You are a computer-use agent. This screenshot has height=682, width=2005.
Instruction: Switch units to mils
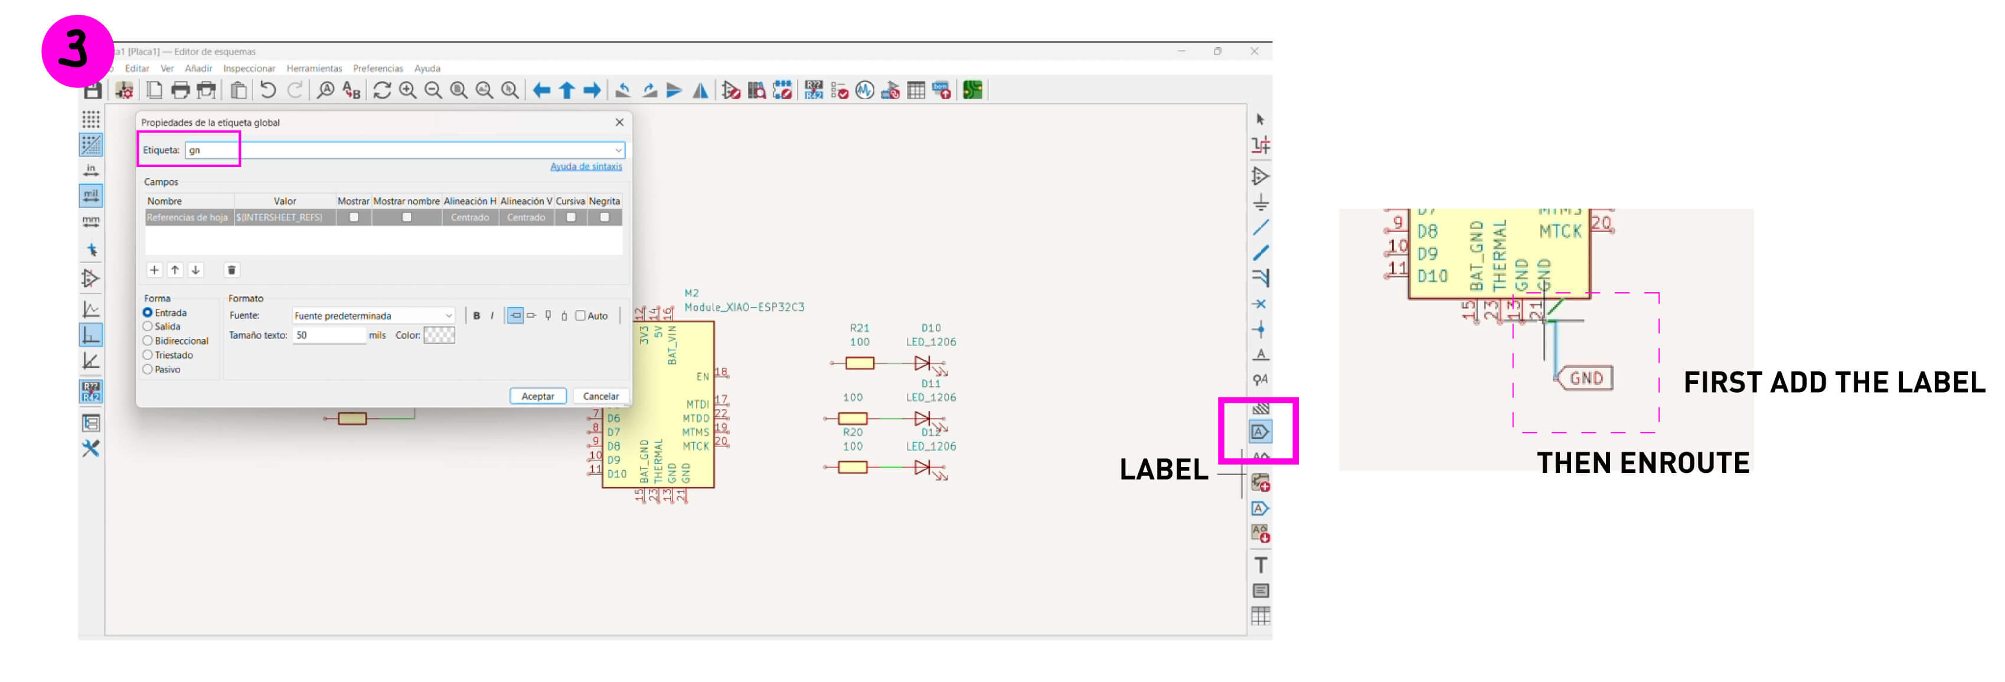[x=91, y=195]
